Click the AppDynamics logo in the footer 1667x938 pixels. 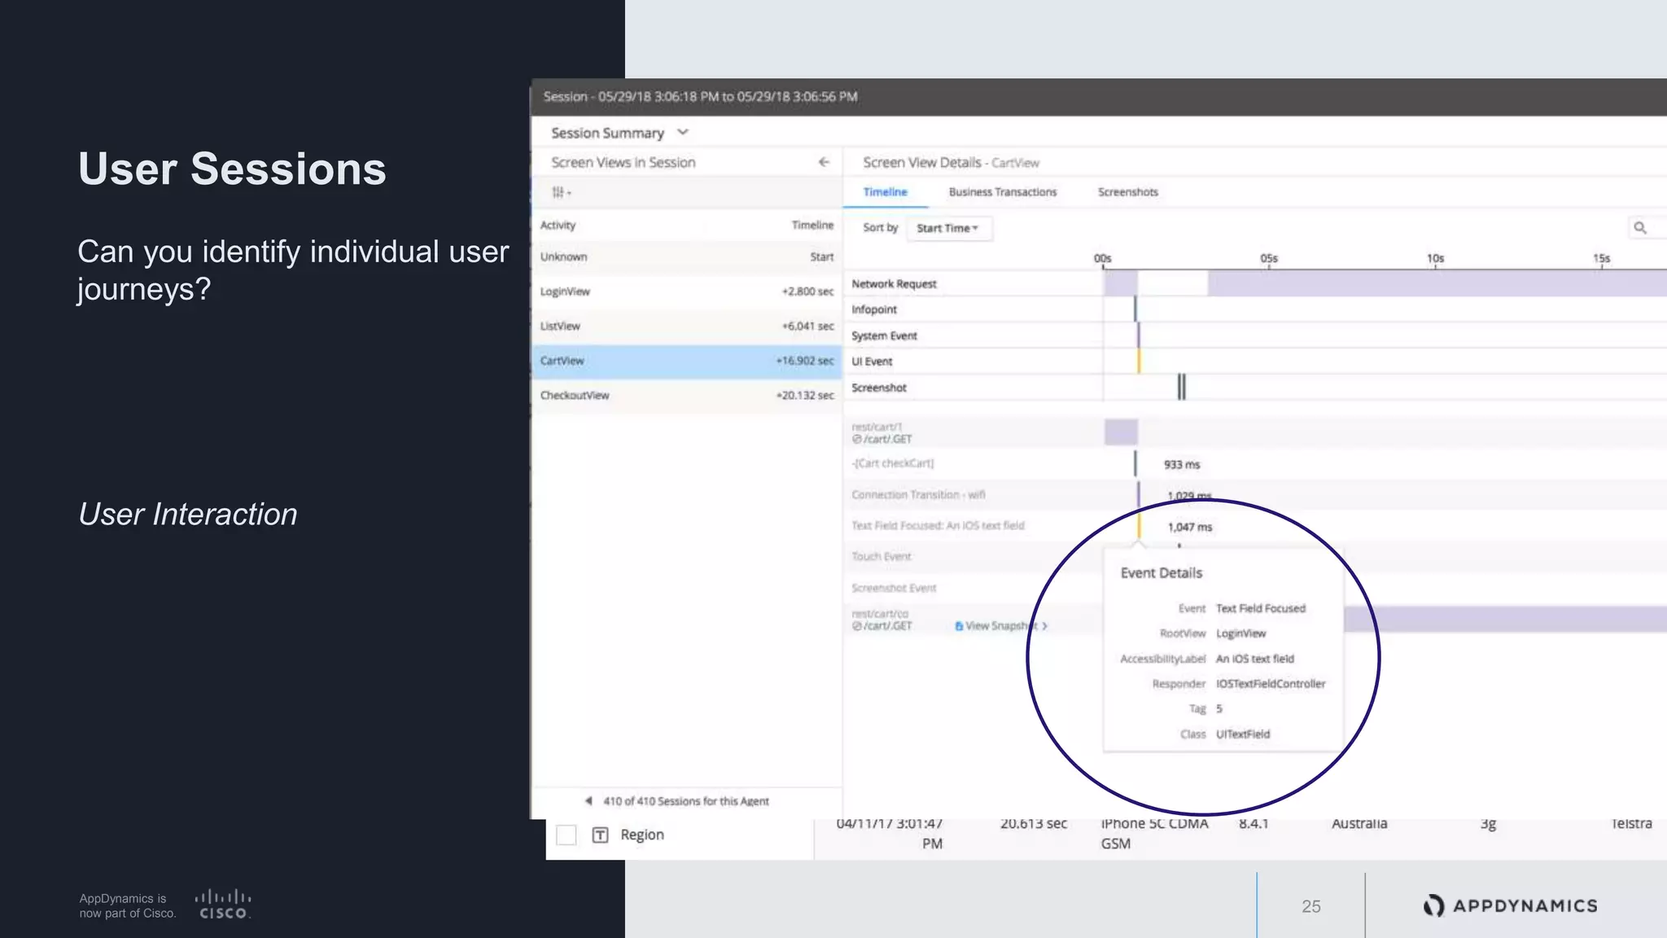click(1511, 905)
